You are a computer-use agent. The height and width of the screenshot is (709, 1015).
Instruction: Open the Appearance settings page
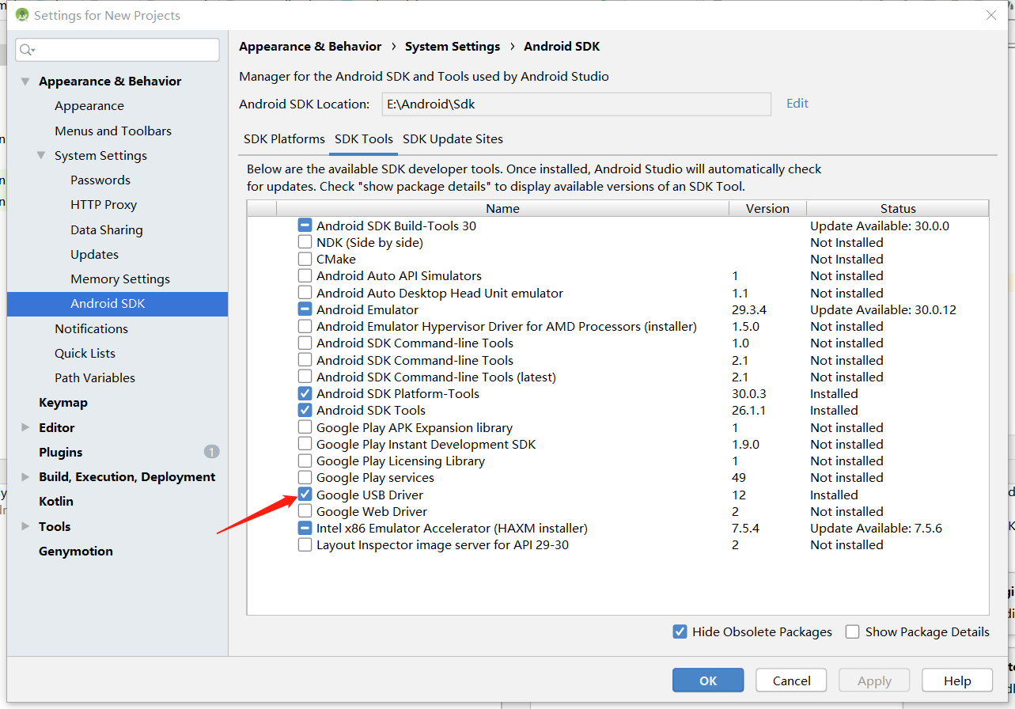pos(89,106)
